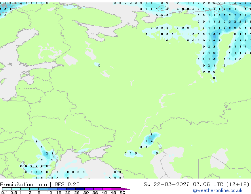Click the '(12+18)' forecast run label
This screenshot has height=194, width=251.
point(238,184)
